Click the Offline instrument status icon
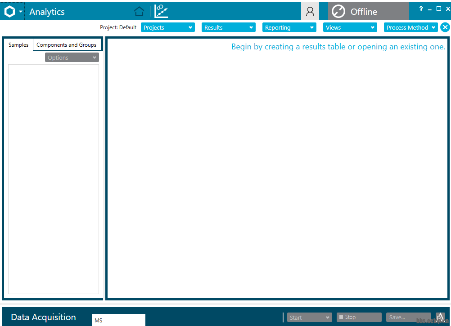451x326 pixels. 338,12
